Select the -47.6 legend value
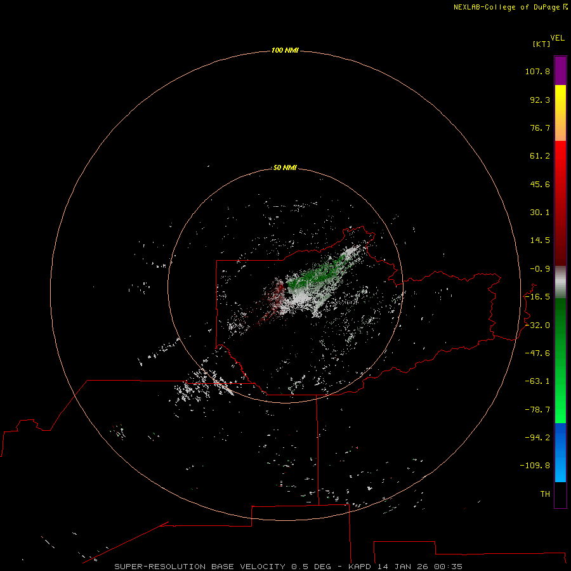The image size is (571, 571). (537, 353)
